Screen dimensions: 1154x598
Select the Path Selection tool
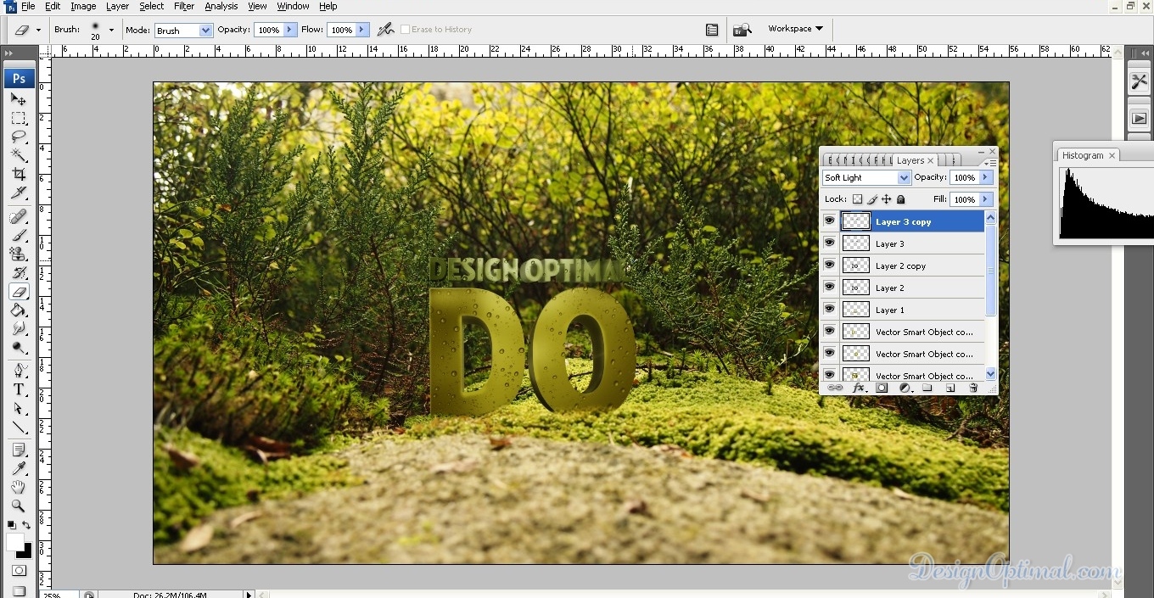(x=19, y=408)
